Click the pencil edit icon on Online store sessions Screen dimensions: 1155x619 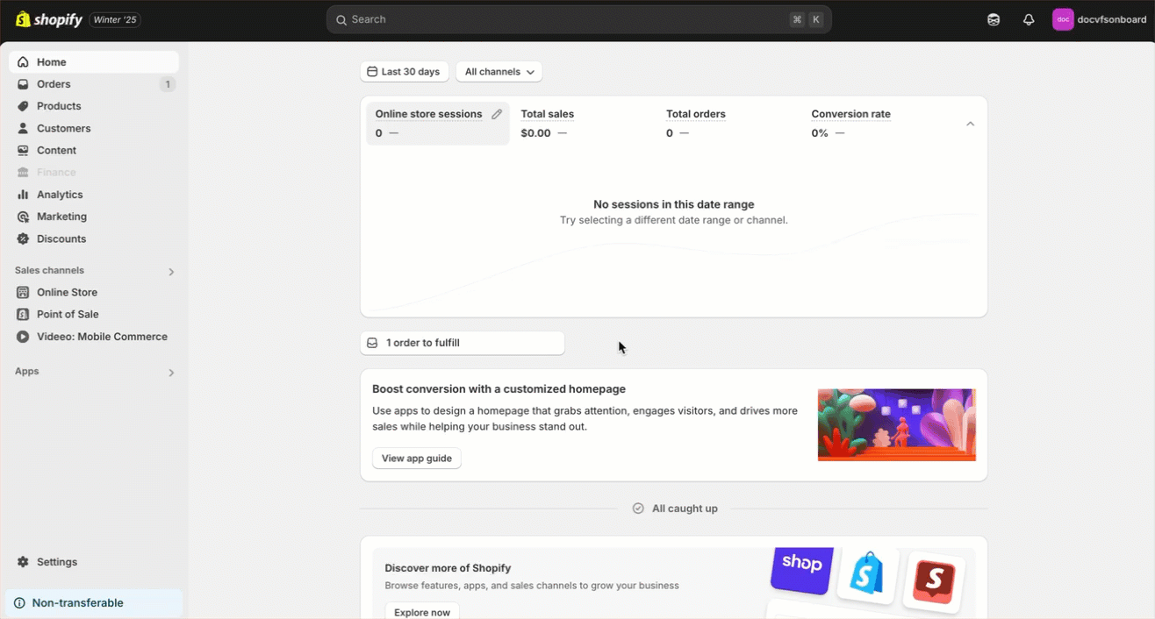tap(497, 114)
